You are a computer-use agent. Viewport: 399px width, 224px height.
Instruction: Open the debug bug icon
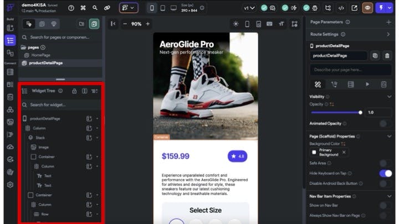point(315,8)
